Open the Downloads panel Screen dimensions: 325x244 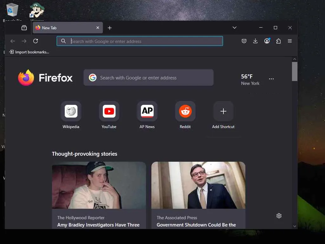pos(255,41)
